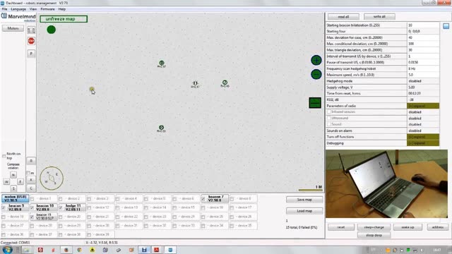Click the P button in the left toolbar
The image size is (452, 254).
point(31,54)
